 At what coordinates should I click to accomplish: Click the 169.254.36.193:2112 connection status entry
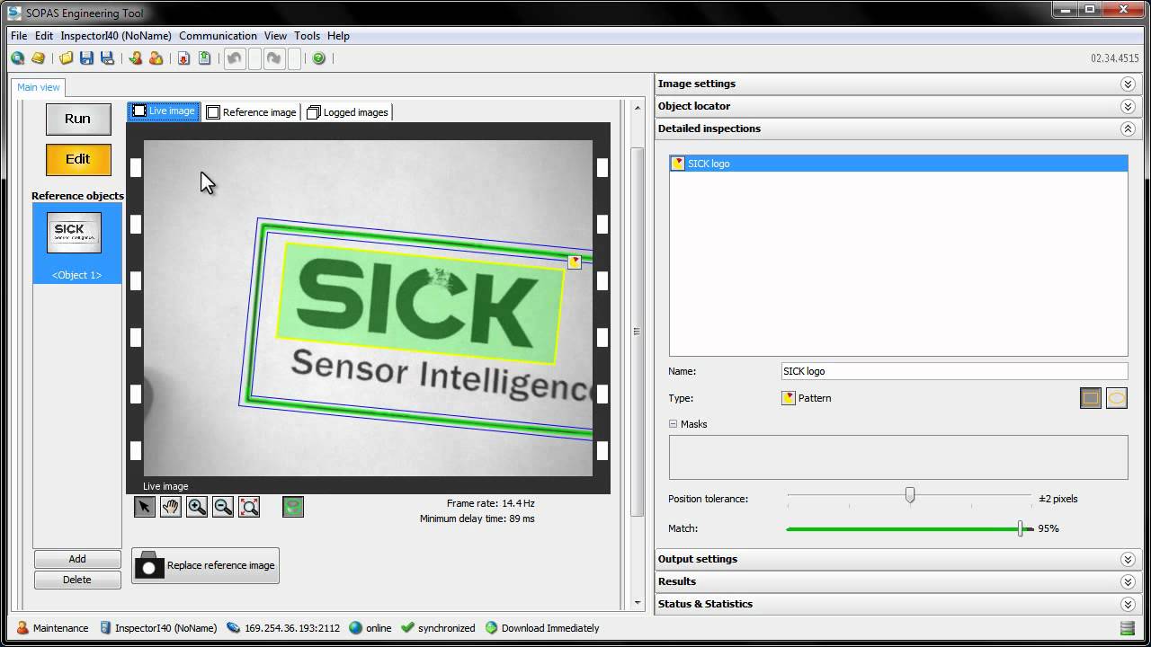tap(283, 628)
